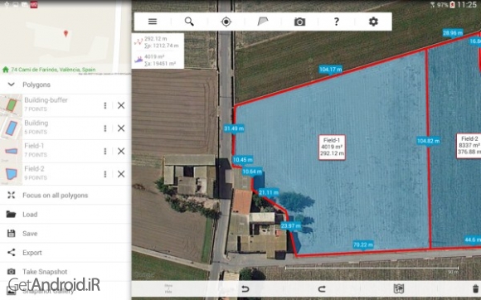Screen dimensions: 481x300
Task: Tap the 104.82 m edge label
Action: 428,141
